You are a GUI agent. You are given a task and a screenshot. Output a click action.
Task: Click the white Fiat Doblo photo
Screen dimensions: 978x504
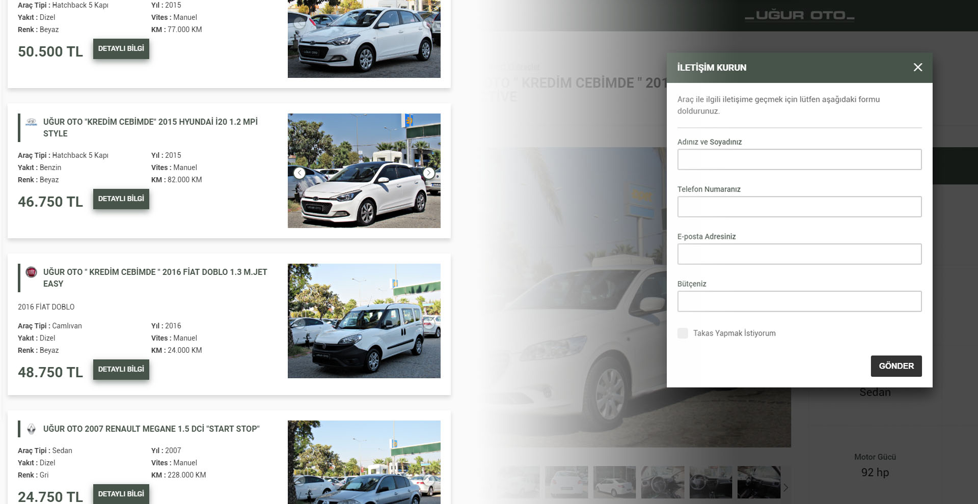coord(364,321)
